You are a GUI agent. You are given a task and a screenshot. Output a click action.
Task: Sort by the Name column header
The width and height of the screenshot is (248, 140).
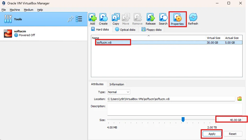tap(149, 38)
